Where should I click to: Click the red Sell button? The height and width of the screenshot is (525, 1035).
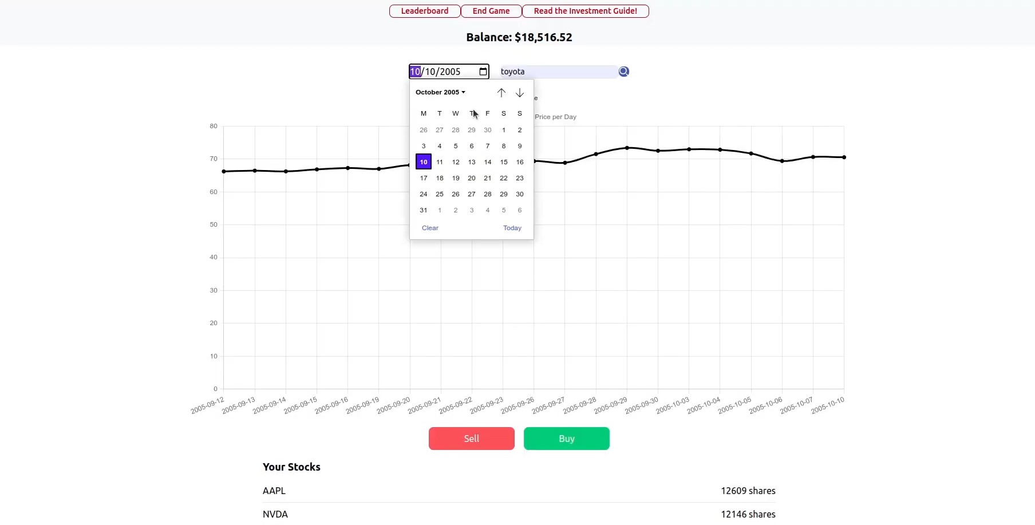472,439
